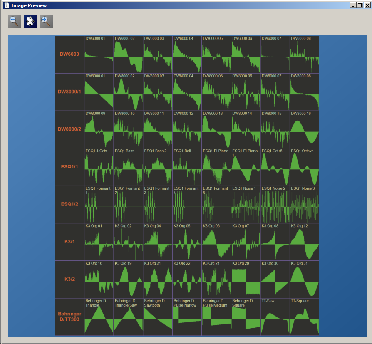Select the K3 Org 12 waveform

coord(305,242)
